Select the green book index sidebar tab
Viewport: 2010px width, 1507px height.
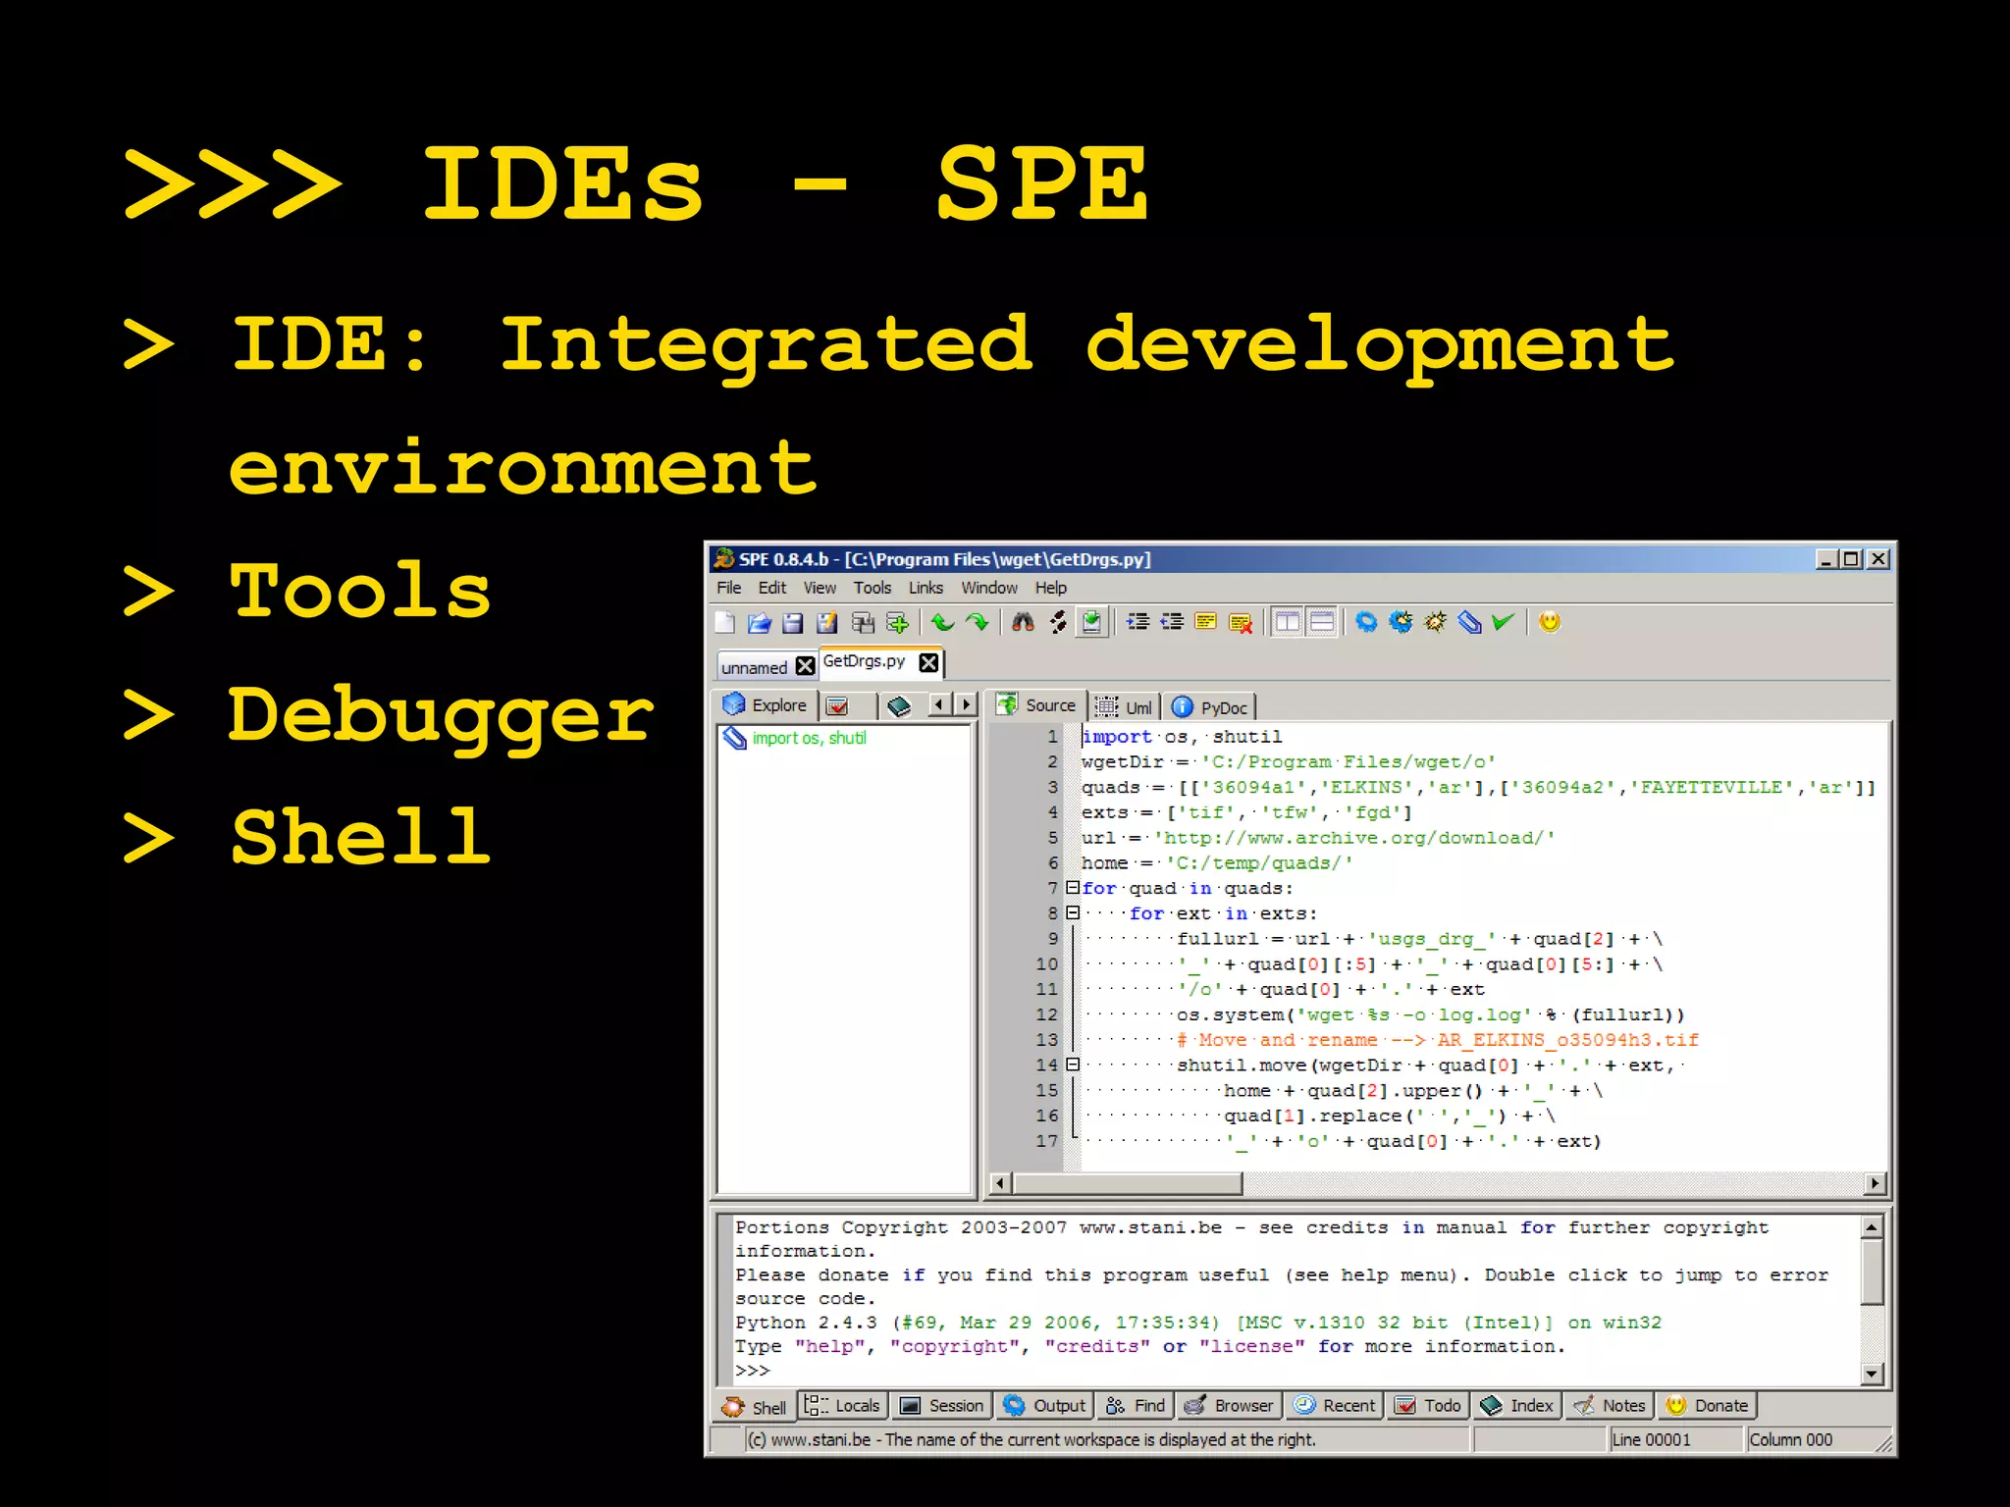point(899,705)
